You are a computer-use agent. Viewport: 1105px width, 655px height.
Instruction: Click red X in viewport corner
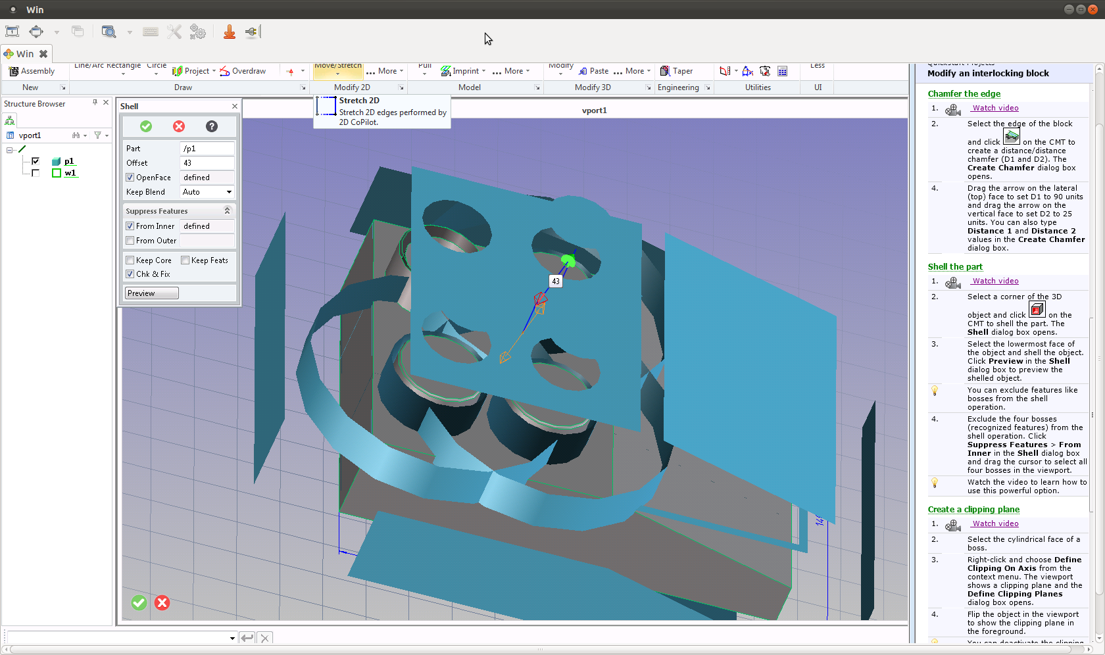tap(162, 602)
